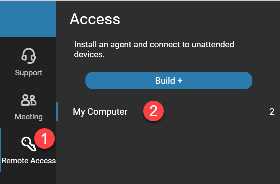
Task: Click the plus sign on Build button
Action: 180,81
